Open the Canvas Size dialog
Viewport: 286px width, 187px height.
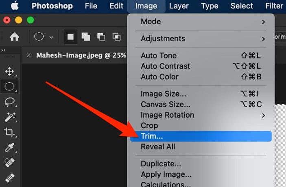click(201, 104)
